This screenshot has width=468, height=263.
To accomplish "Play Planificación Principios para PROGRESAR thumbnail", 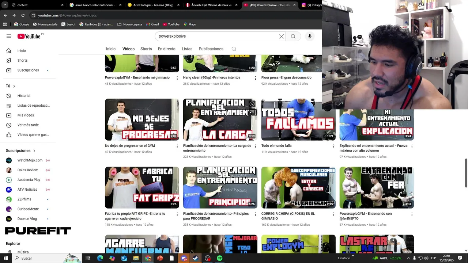I will point(220,188).
